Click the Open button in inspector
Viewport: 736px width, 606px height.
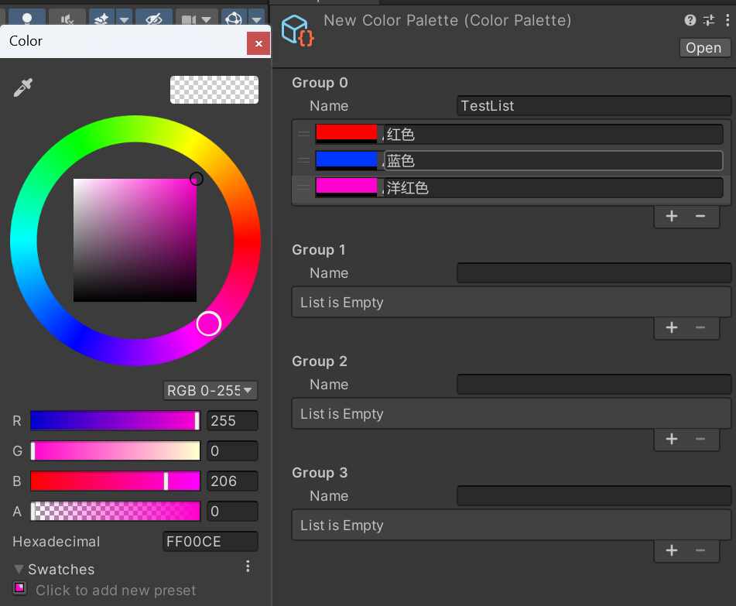tap(703, 48)
